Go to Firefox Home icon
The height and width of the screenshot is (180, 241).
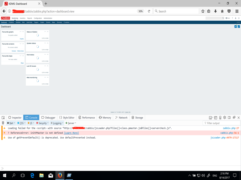(222, 11)
